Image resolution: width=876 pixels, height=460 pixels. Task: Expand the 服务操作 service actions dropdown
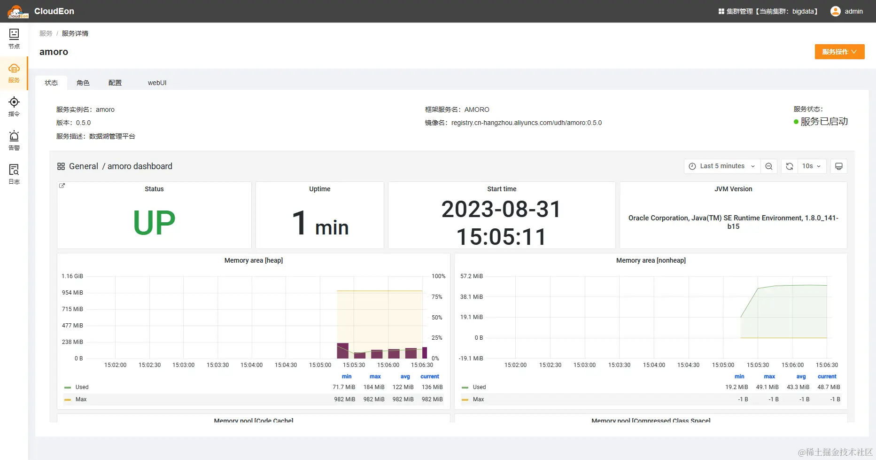(x=839, y=52)
